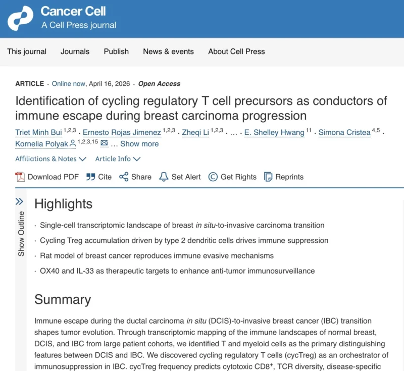
Task: Open News & events
Action: click(x=169, y=51)
